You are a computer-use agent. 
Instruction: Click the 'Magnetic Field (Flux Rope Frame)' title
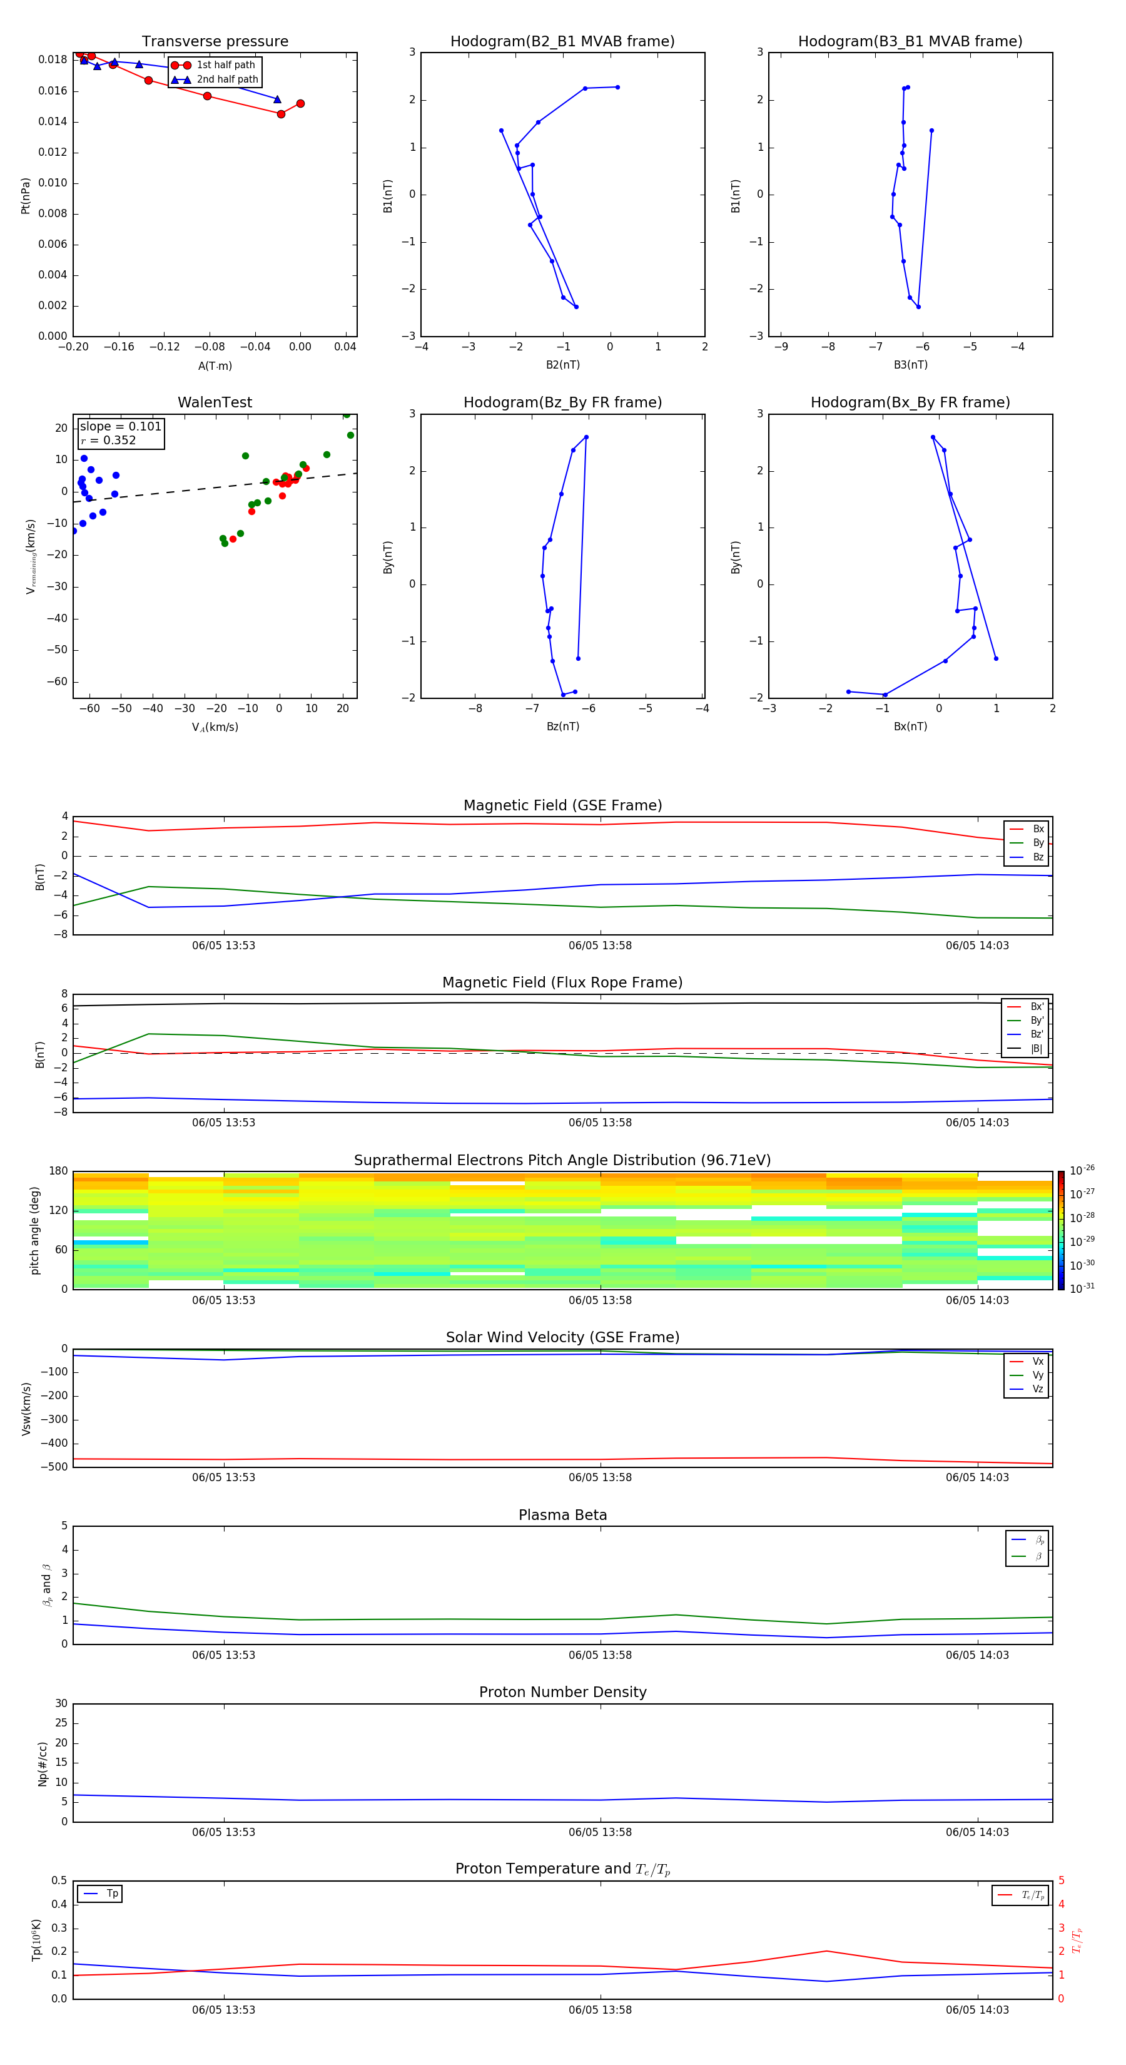click(x=562, y=983)
